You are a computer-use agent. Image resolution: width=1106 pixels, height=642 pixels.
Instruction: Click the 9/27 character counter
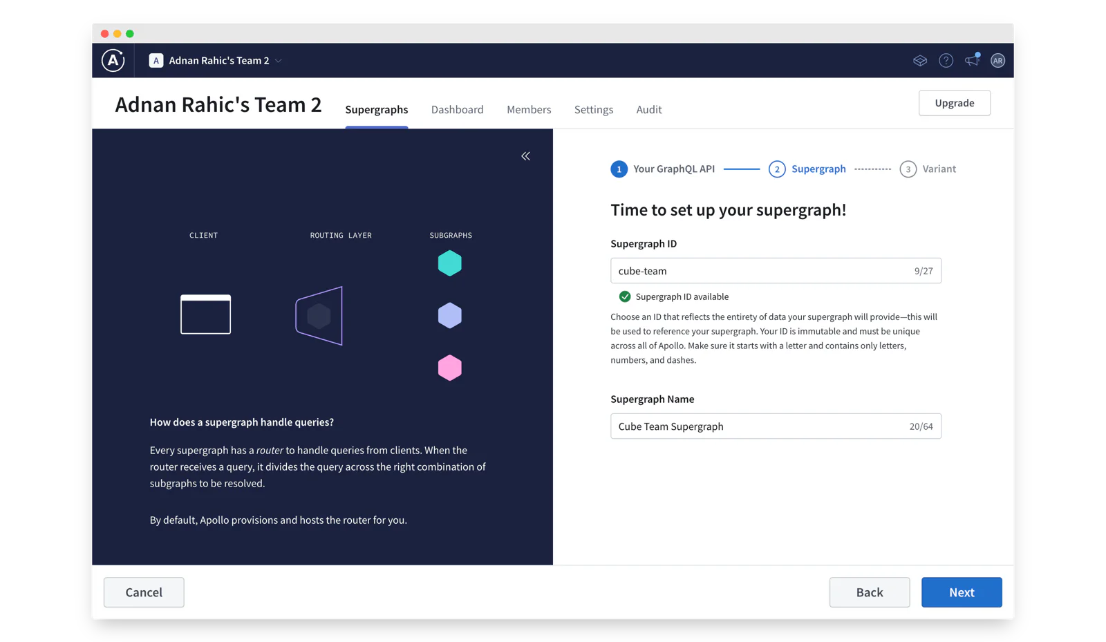point(924,271)
